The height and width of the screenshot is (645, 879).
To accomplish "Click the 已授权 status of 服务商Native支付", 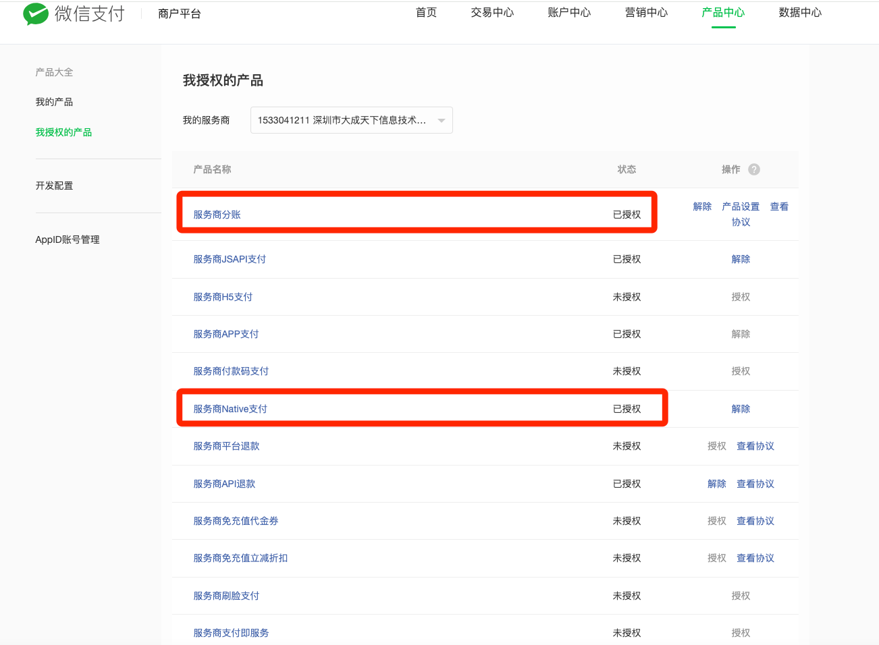I will (x=627, y=409).
